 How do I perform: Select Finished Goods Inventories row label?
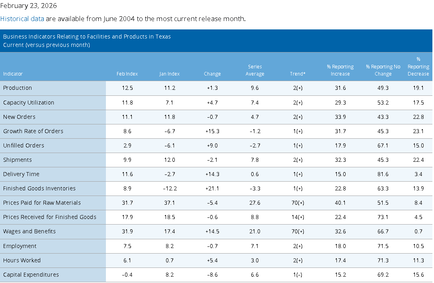[x=39, y=188]
